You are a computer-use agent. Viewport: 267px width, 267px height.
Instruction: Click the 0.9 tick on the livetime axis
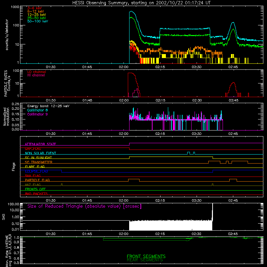(16, 242)
